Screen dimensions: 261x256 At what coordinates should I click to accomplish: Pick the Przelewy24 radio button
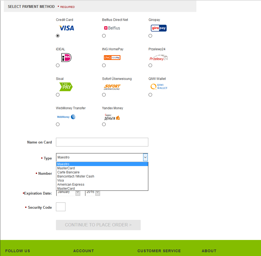pyautogui.click(x=150, y=65)
